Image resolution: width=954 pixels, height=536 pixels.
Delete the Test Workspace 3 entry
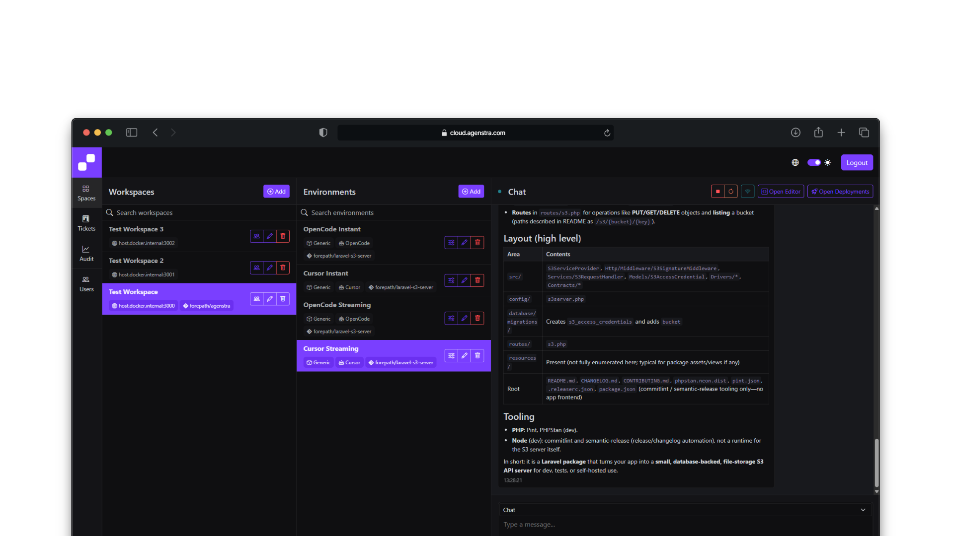pos(283,236)
